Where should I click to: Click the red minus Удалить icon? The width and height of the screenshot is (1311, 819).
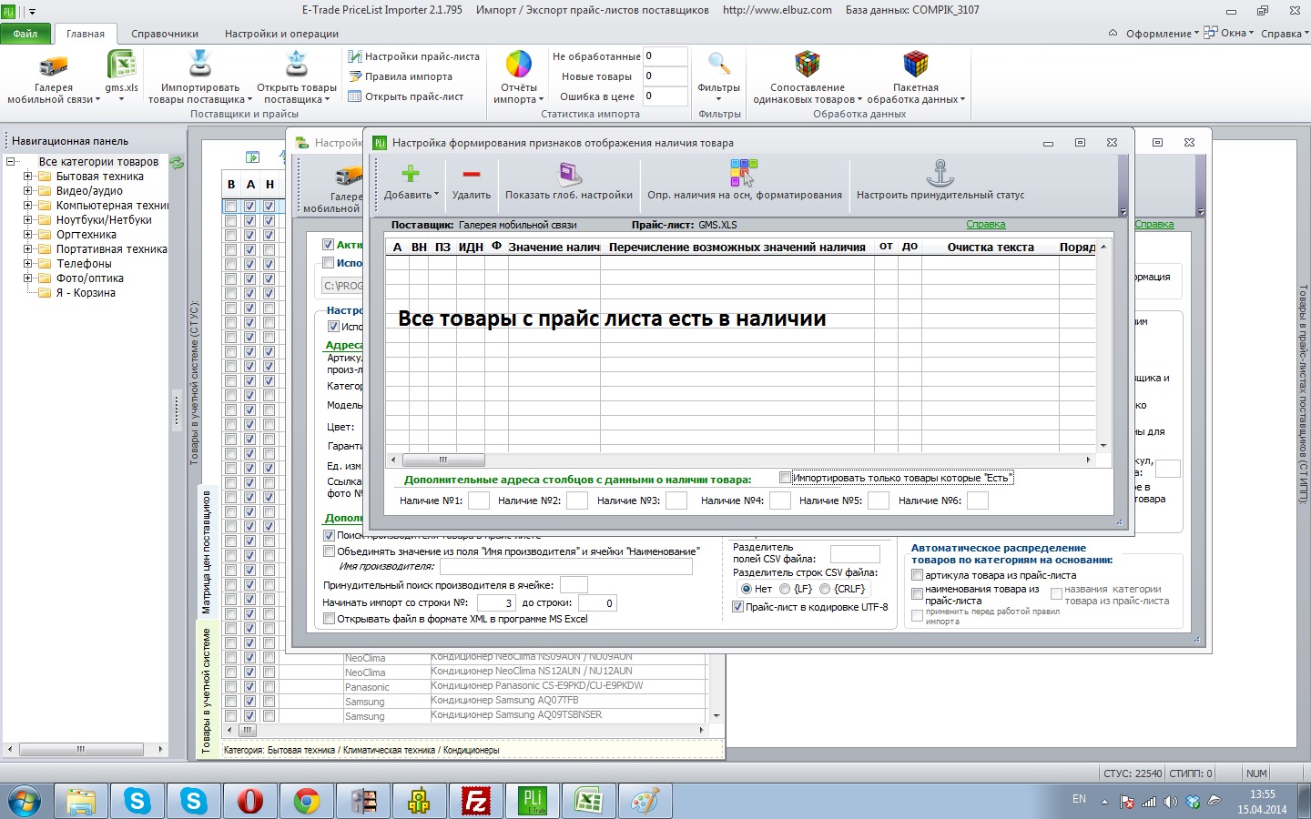tap(471, 173)
